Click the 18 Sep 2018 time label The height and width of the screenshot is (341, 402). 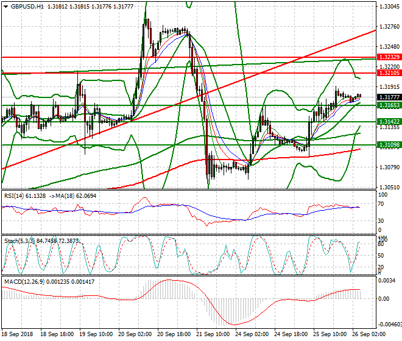17,334
